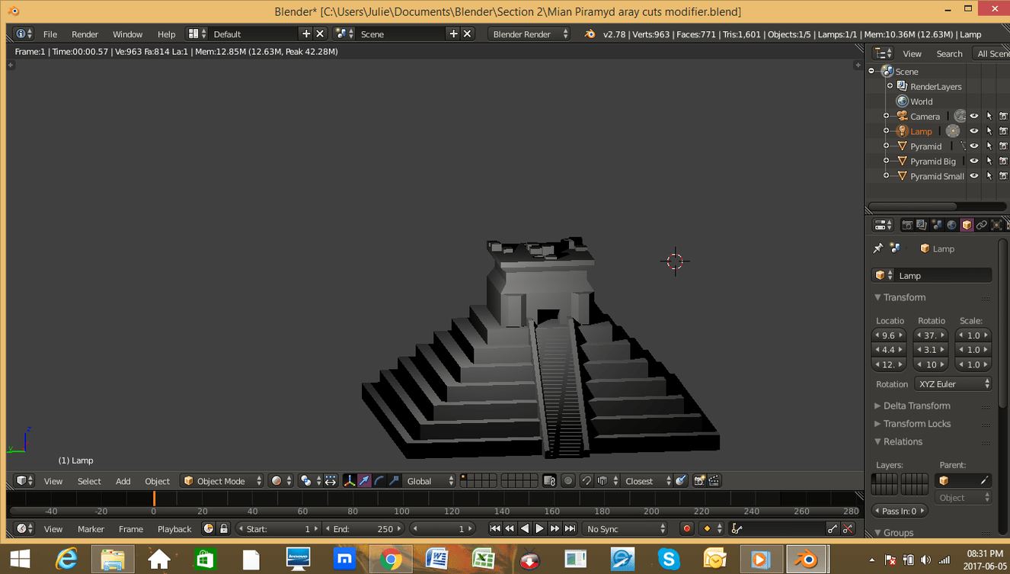This screenshot has height=574, width=1010.
Task: Open the Add menu in 3D viewport header
Action: [x=123, y=481]
